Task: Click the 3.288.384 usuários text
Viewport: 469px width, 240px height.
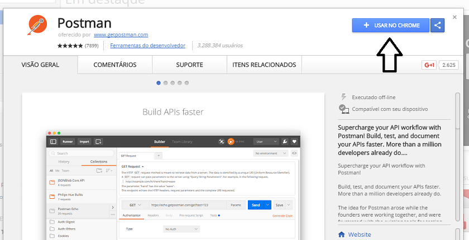Action: [x=220, y=46]
